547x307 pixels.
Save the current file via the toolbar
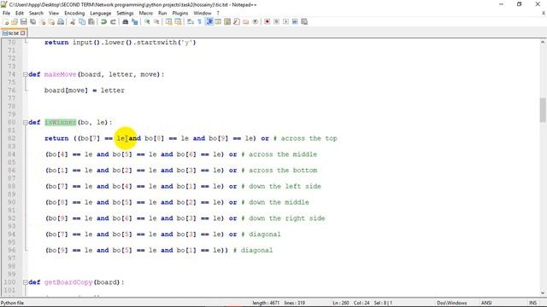pos(23,21)
